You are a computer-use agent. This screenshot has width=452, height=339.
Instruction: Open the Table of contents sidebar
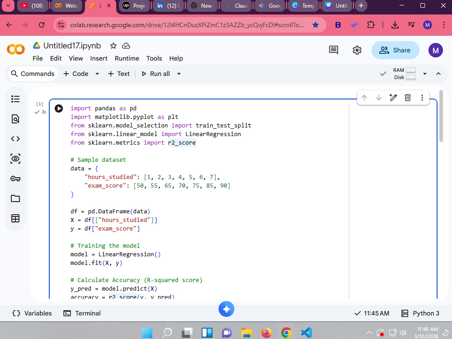pos(15,99)
